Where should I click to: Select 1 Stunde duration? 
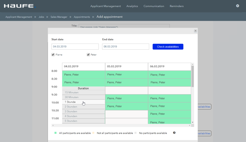[83, 102]
